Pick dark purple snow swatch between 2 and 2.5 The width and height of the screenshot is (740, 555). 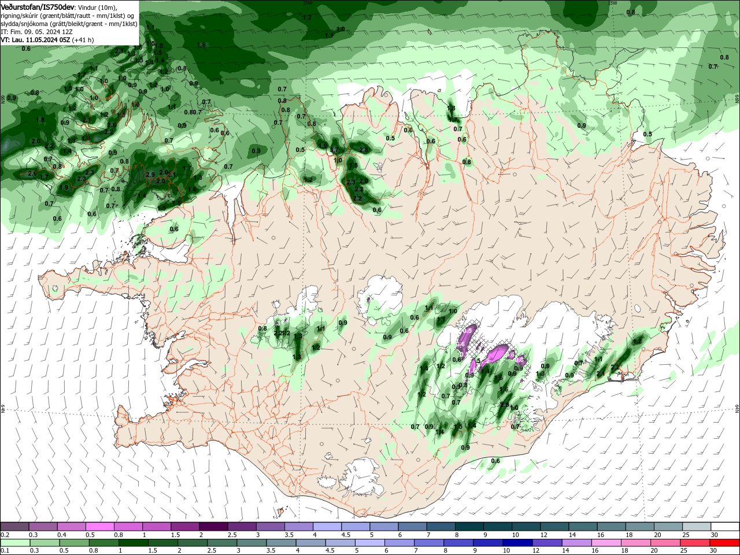click(213, 527)
